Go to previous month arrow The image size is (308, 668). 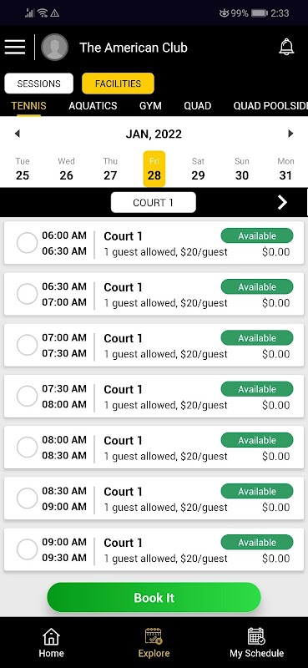point(17,134)
